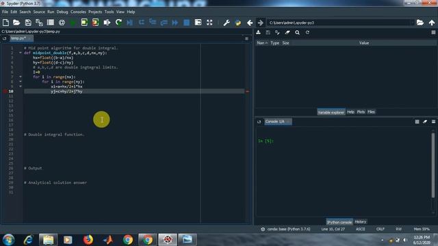Open the Debug menu
438x246 pixels.
coord(62,12)
